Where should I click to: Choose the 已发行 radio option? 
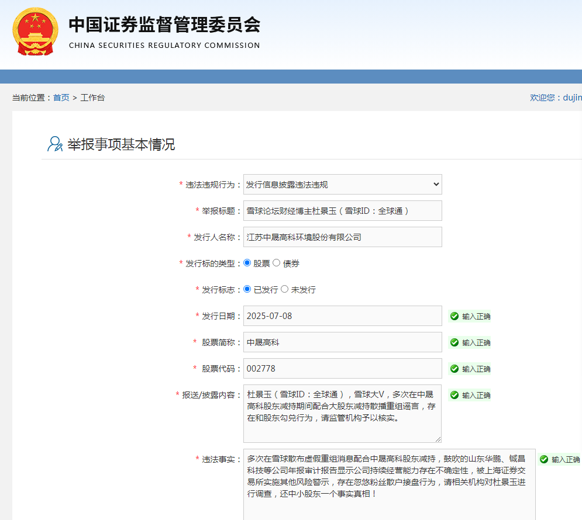pos(247,289)
